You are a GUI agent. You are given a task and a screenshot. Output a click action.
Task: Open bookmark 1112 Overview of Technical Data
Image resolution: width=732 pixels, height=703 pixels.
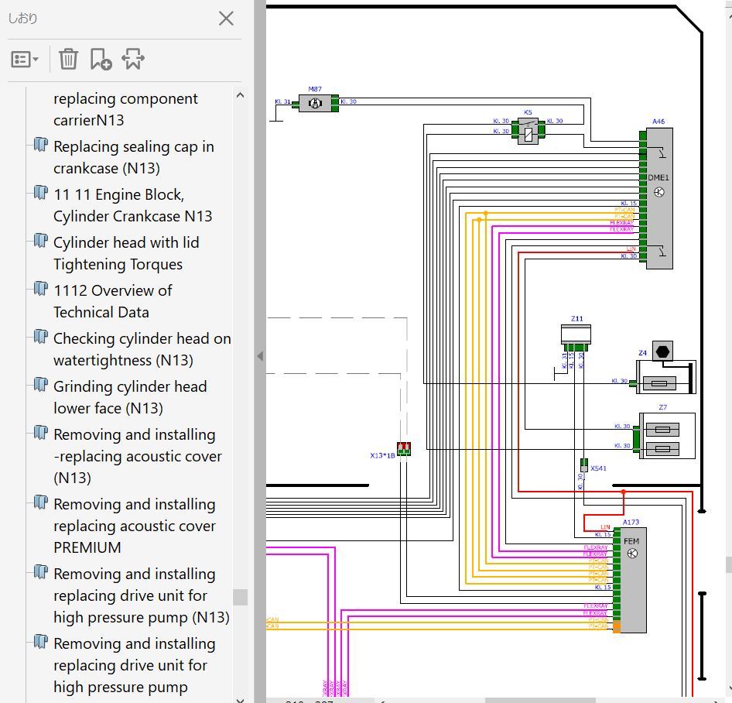pyautogui.click(x=112, y=301)
